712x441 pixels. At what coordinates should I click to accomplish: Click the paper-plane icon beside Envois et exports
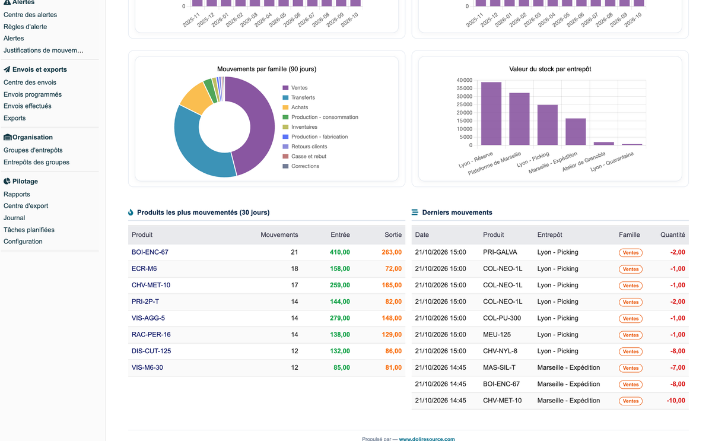7,69
